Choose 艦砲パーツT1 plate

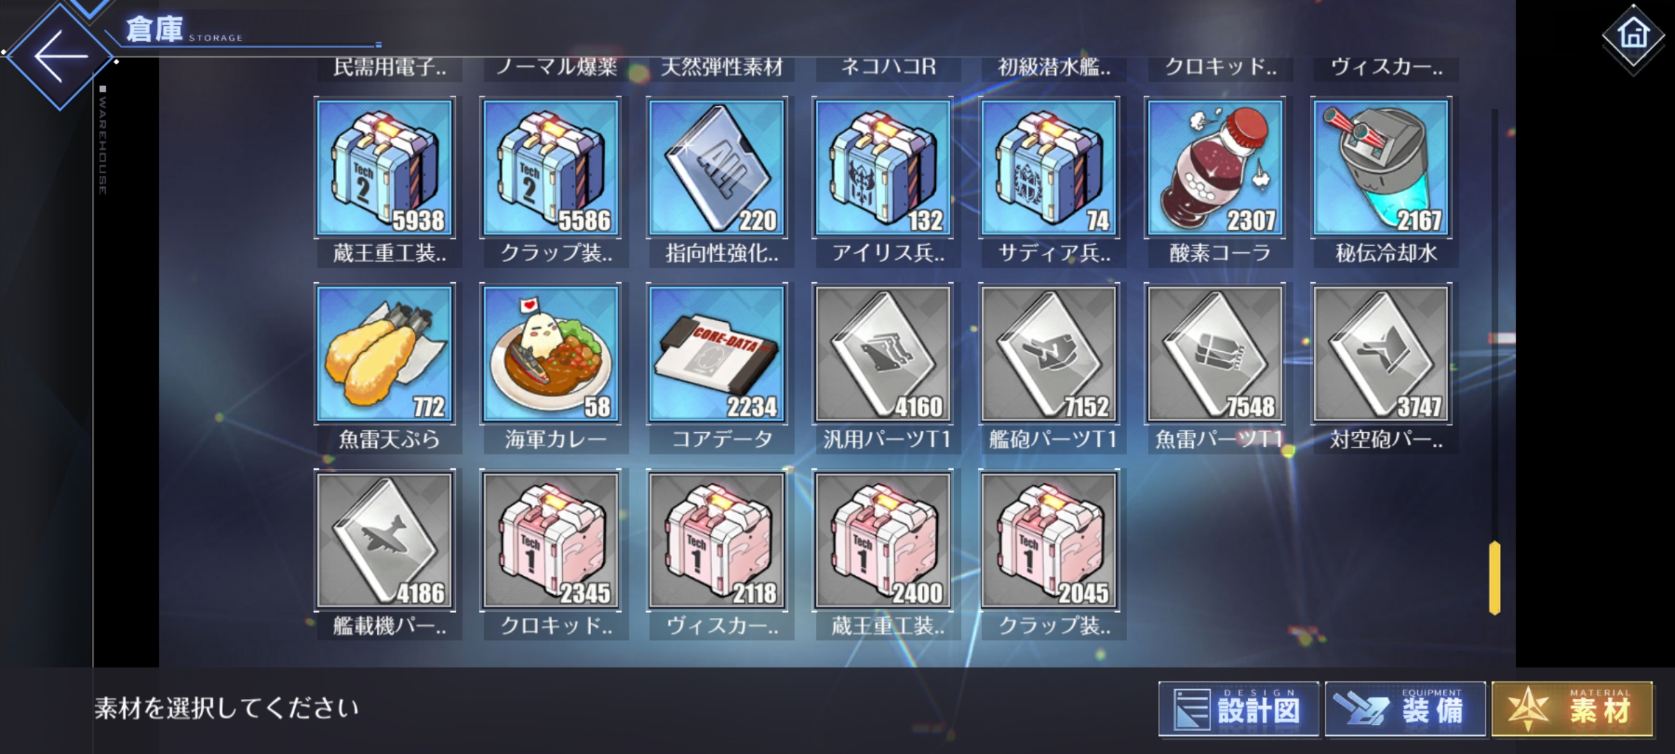1049,354
